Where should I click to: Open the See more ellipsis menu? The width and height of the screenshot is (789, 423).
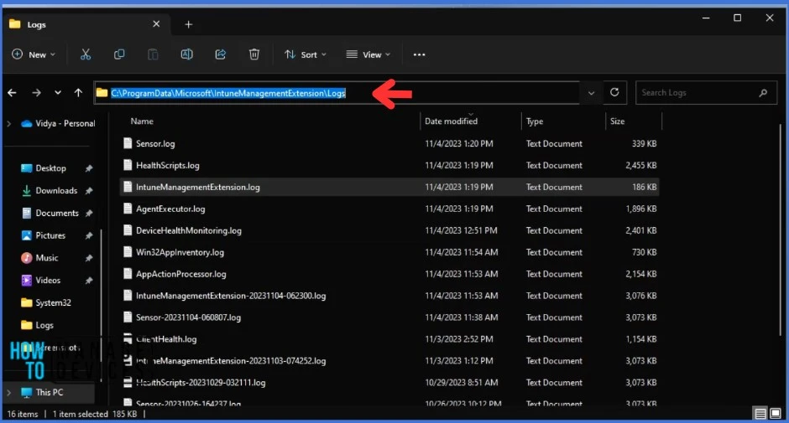[x=419, y=54]
